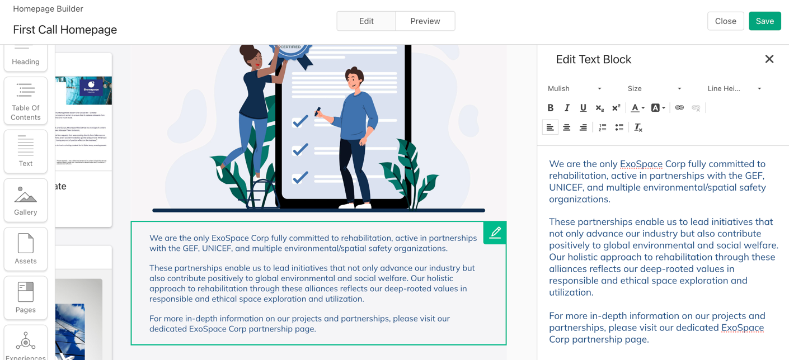Open the Mulish font dropdown
Image resolution: width=789 pixels, height=360 pixels.
574,88
